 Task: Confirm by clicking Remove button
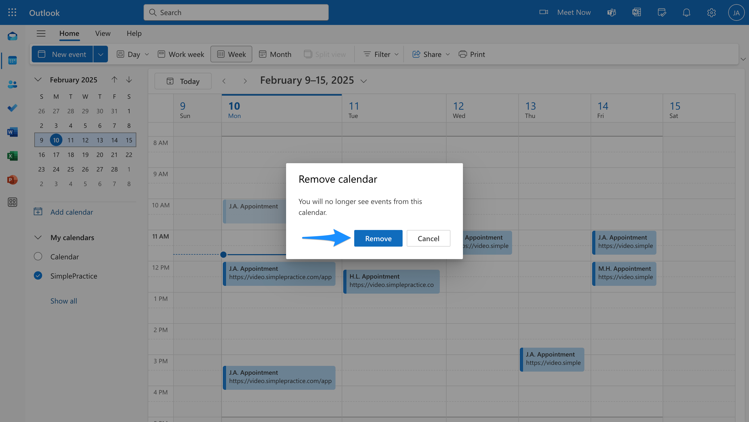point(378,239)
